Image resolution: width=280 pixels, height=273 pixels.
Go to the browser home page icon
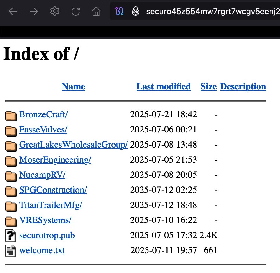click(x=96, y=11)
